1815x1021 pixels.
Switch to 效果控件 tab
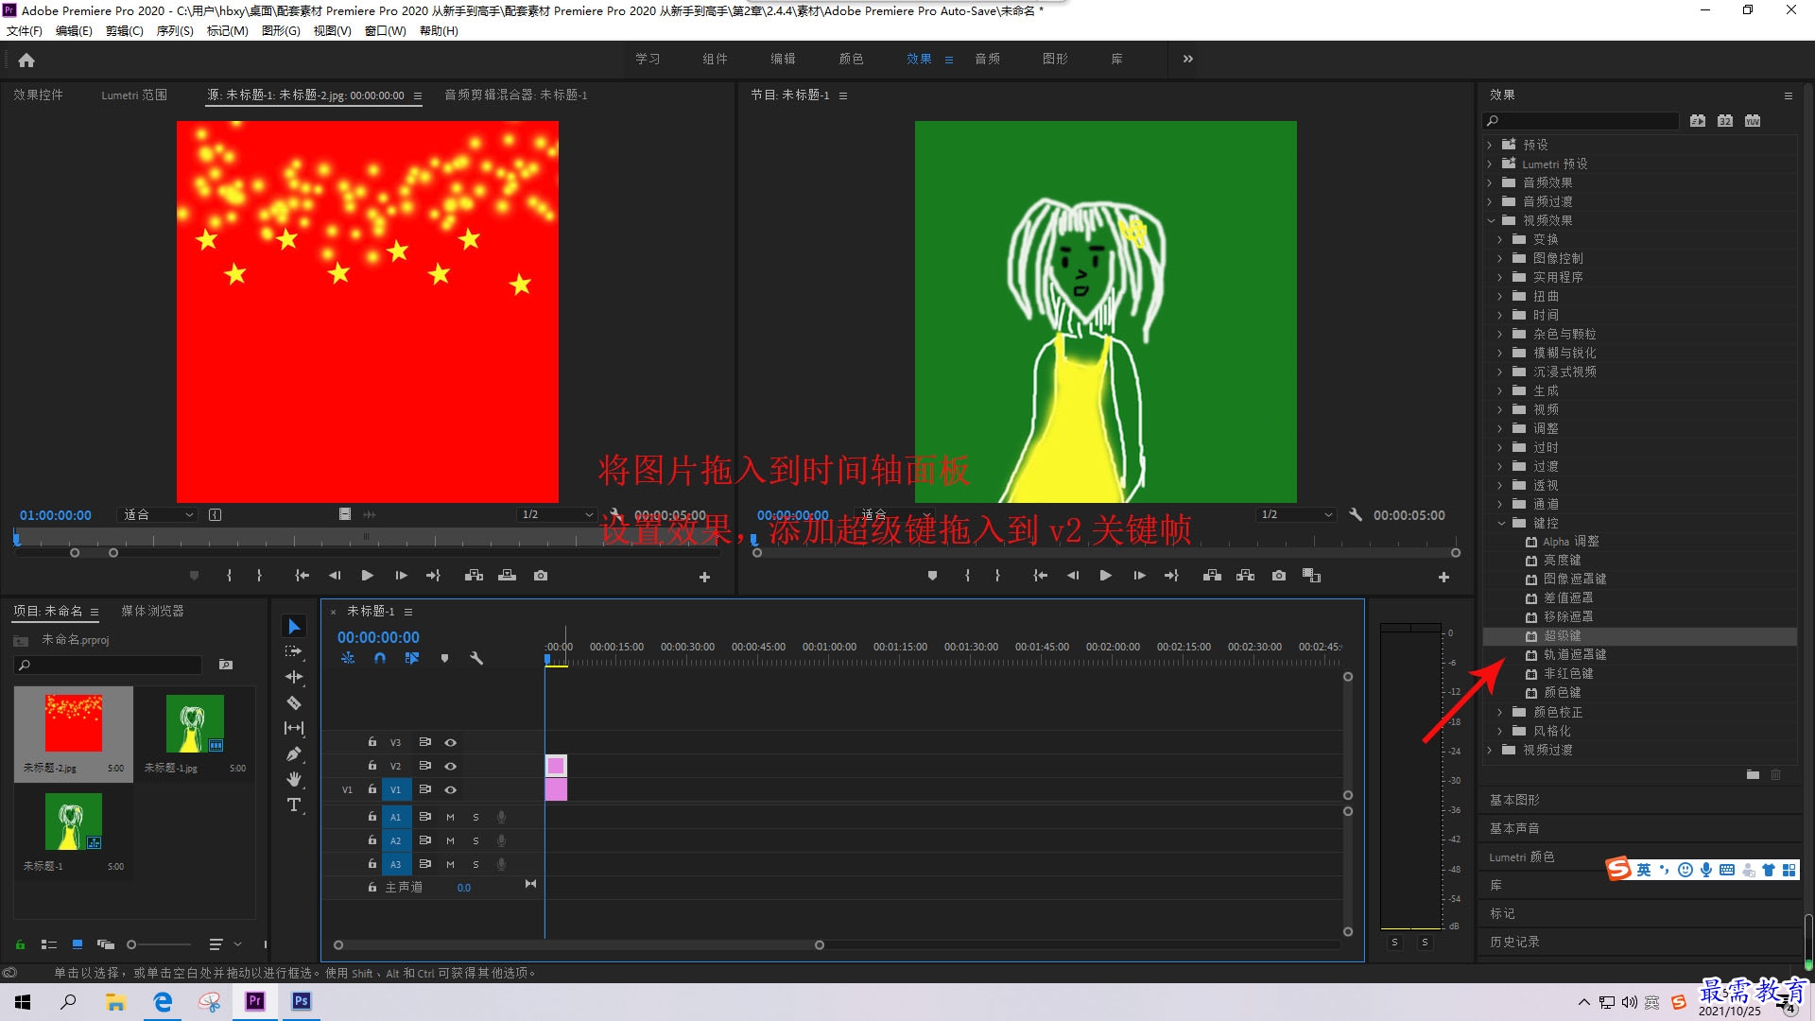pos(38,95)
